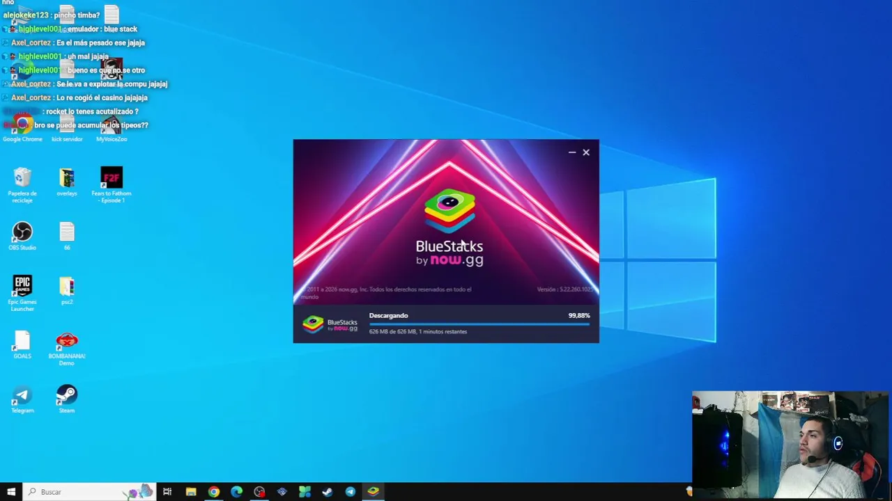Select the psc2 folder icon
The image size is (892, 501).
(x=67, y=289)
